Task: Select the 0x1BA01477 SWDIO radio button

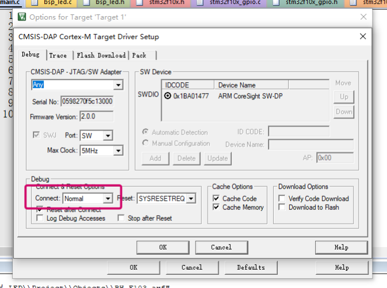Action: (x=167, y=96)
